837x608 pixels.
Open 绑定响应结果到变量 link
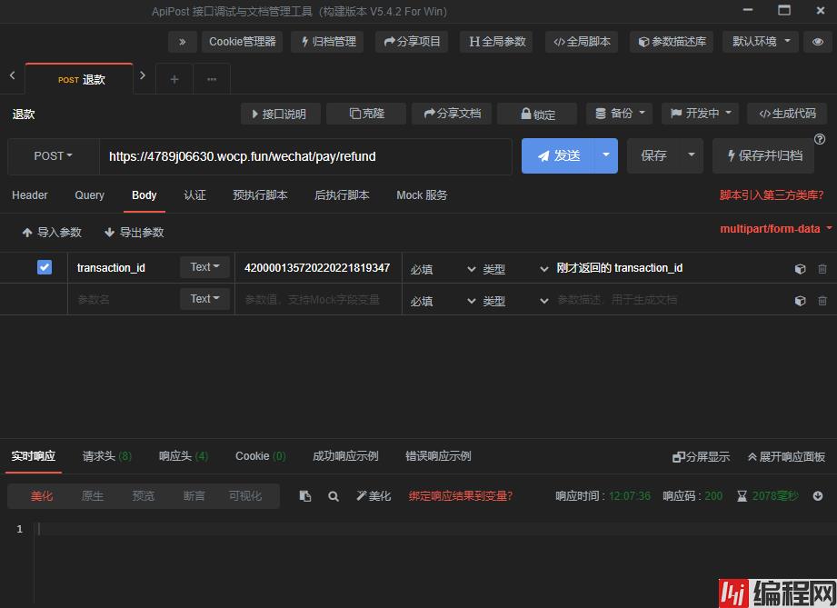[460, 496]
